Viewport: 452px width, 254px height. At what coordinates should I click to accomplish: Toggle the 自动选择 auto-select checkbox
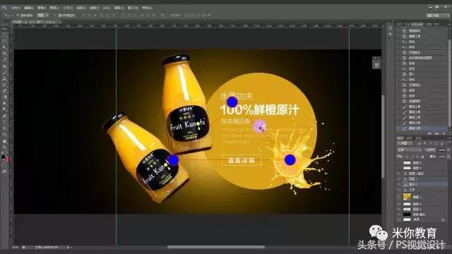click(18, 15)
